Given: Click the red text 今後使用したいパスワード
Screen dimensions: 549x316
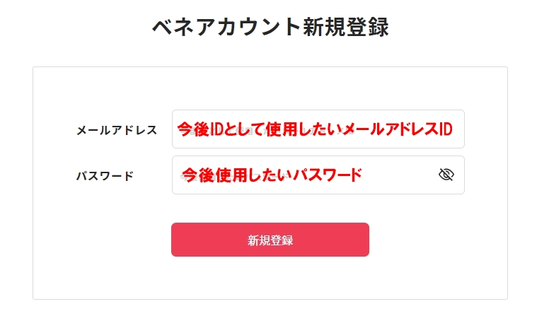Looking at the screenshot, I should pos(272,175).
